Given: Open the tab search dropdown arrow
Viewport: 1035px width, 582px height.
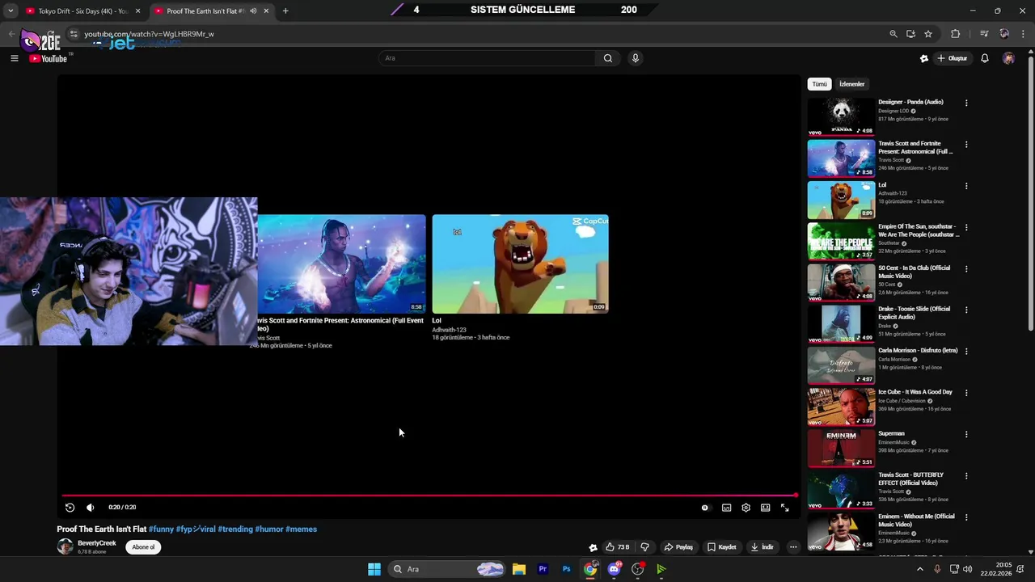Looking at the screenshot, I should 11,11.
